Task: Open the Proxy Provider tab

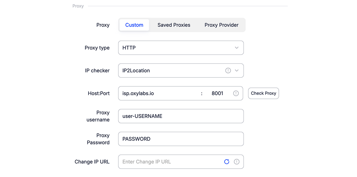Action: coord(221,25)
